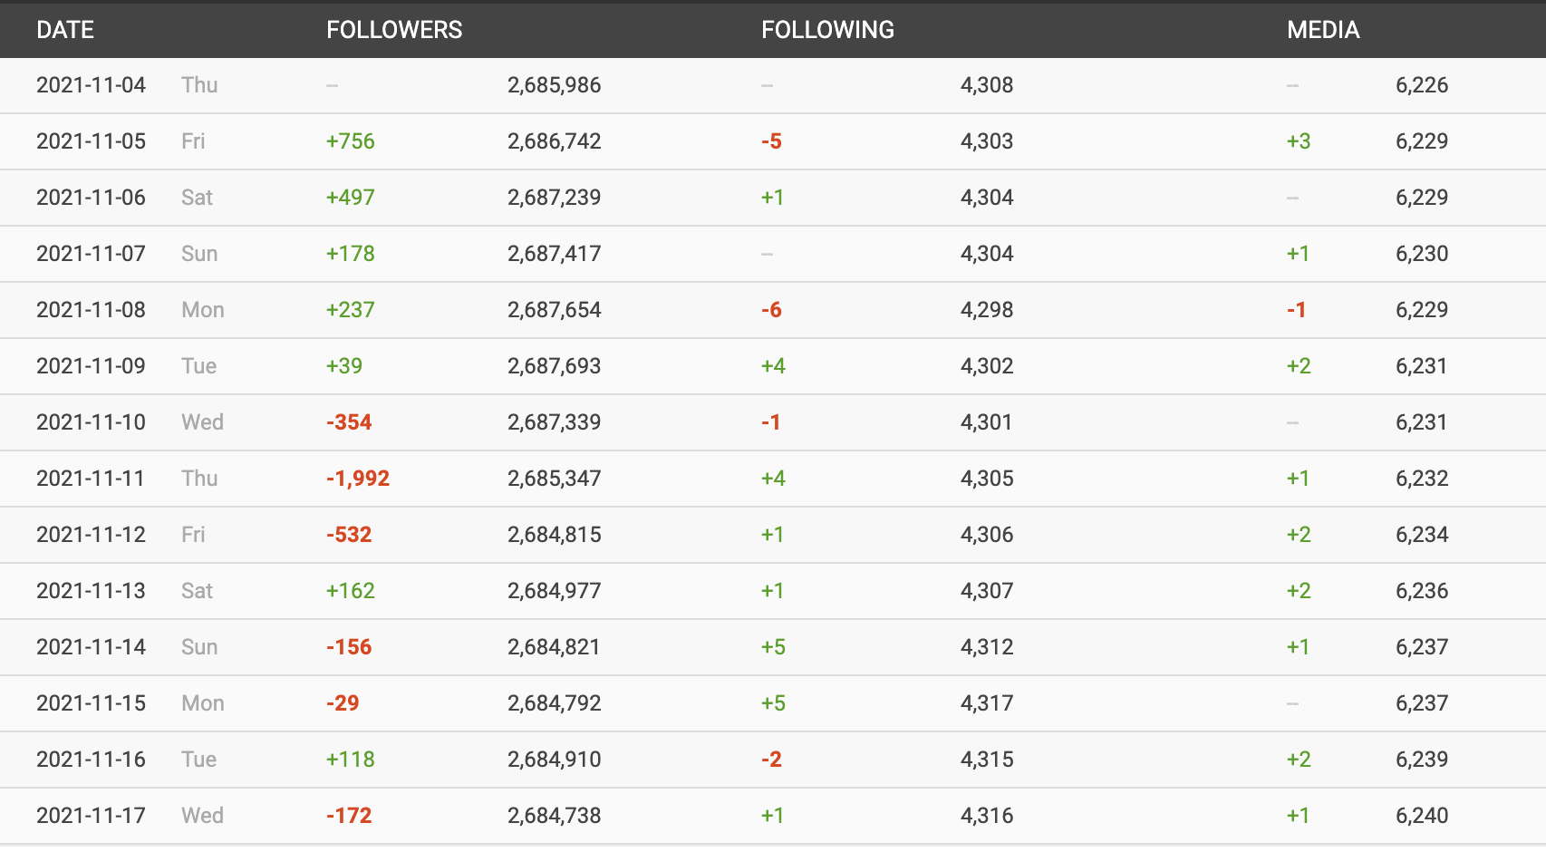Click the DATE column header
Image resolution: width=1546 pixels, height=852 pixels.
65,30
